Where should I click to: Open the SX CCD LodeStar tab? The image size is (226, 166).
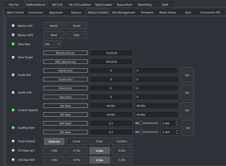[x=80, y=5]
